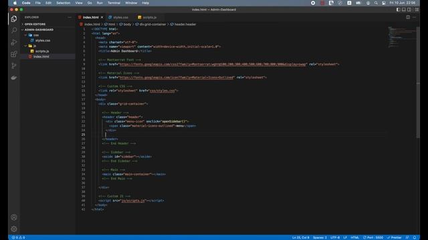Click the code minimap preview
The width and height of the screenshot is (428, 240).
pos(401,37)
